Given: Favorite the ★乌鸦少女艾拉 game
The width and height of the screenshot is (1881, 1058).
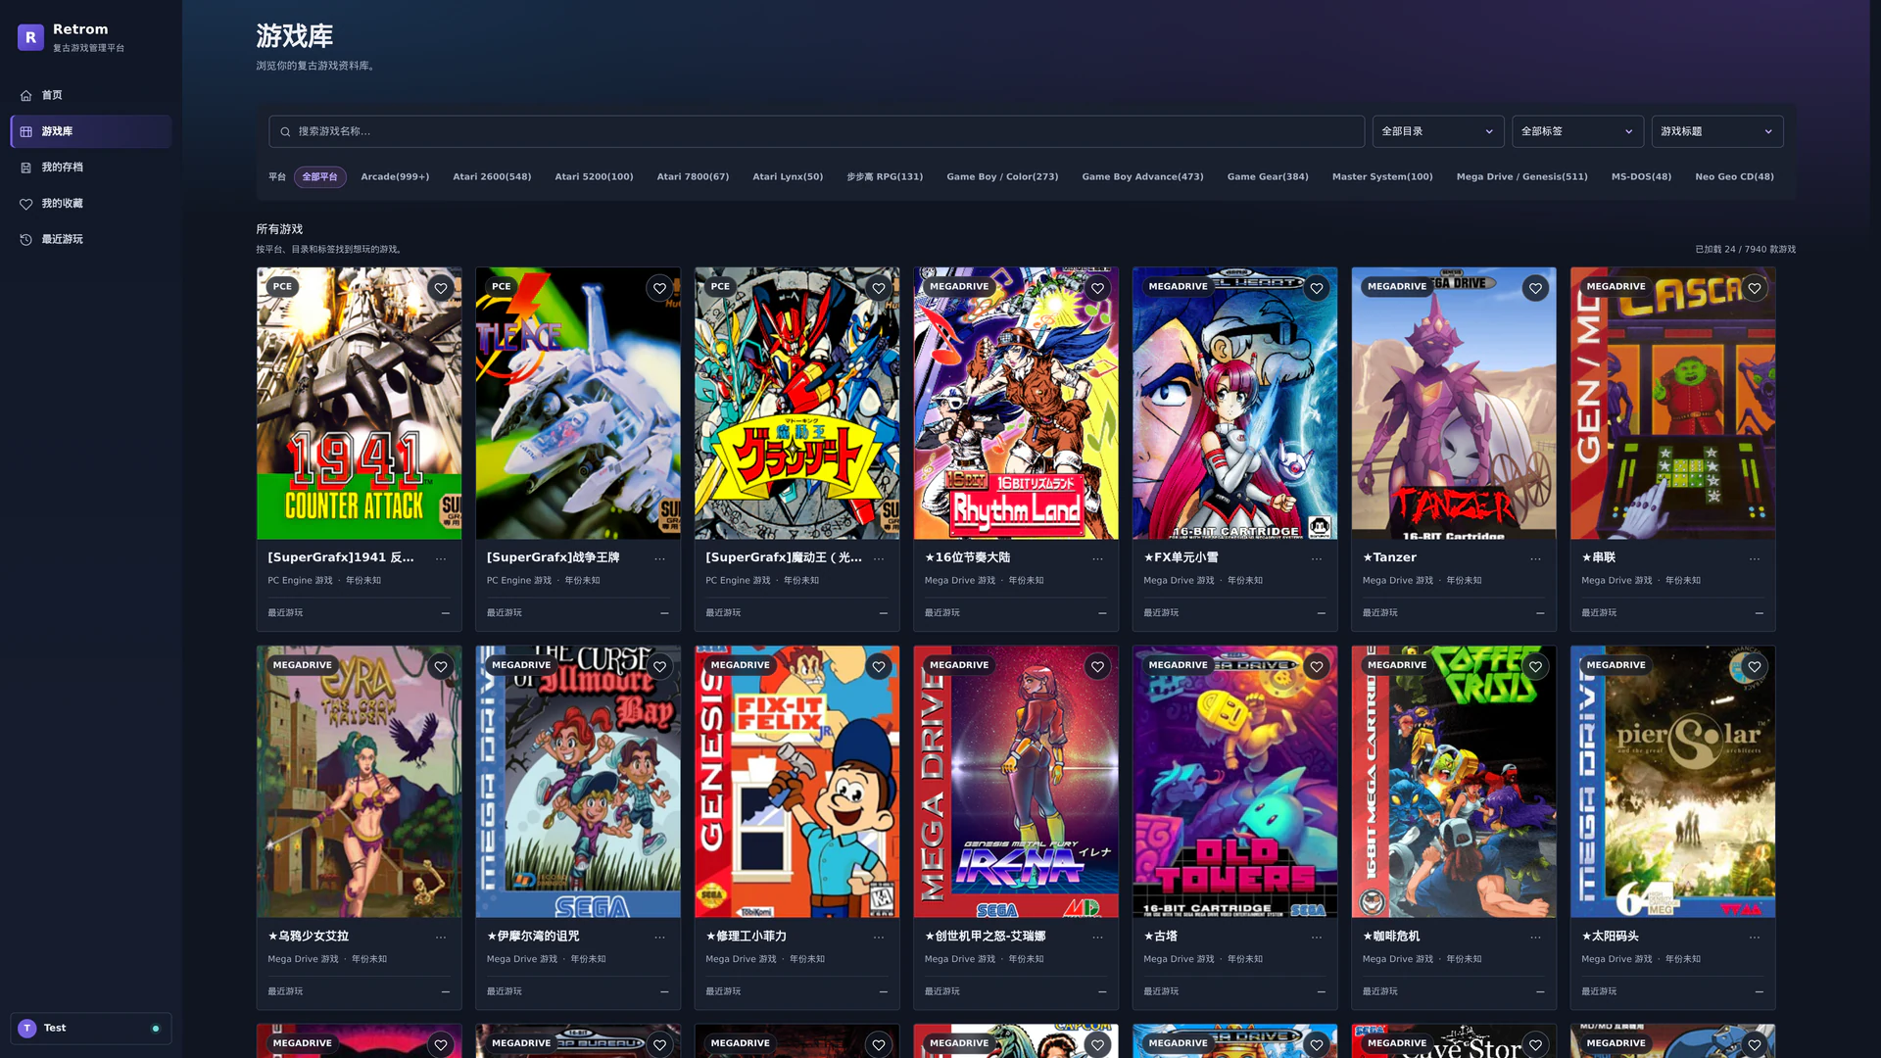Looking at the screenshot, I should [x=441, y=667].
